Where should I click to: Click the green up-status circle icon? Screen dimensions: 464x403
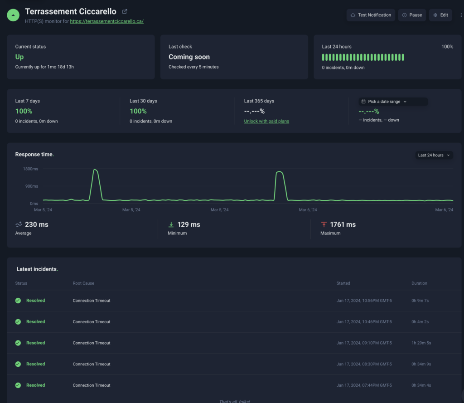coord(14,15)
